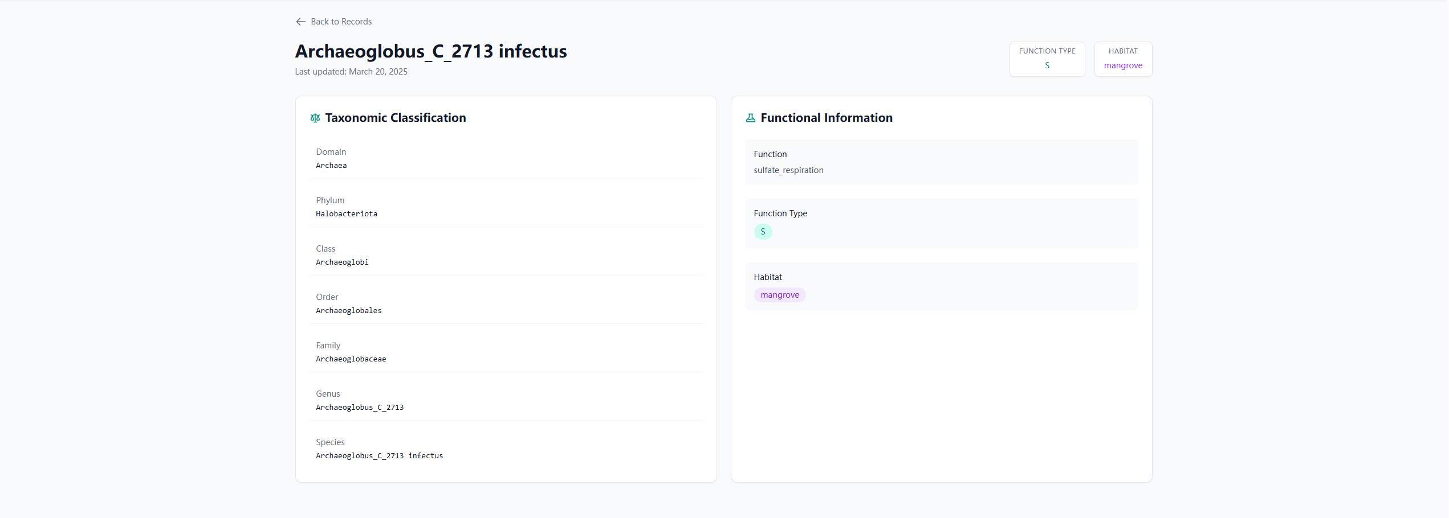
Task: Click the purple mangrove habitat badge
Action: tap(780, 295)
